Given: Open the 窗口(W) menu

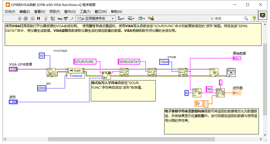Looking at the screenshot, I should (101, 12).
